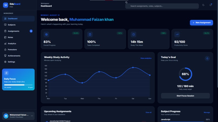Screen dimensions: 218x122
Task: Click the +18% badge on Study This Week
Action: (x=163, y=33)
